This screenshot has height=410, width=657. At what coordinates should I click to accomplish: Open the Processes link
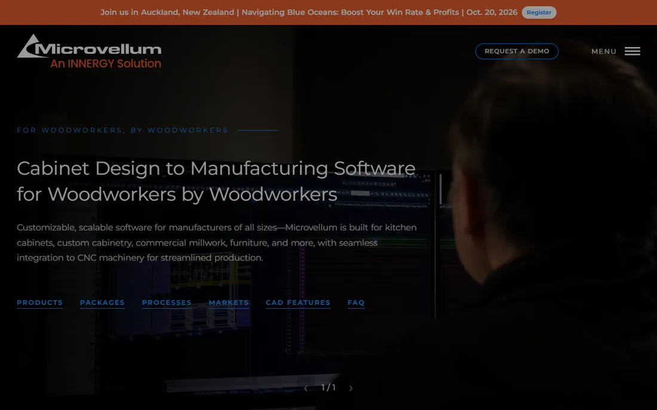click(x=167, y=303)
